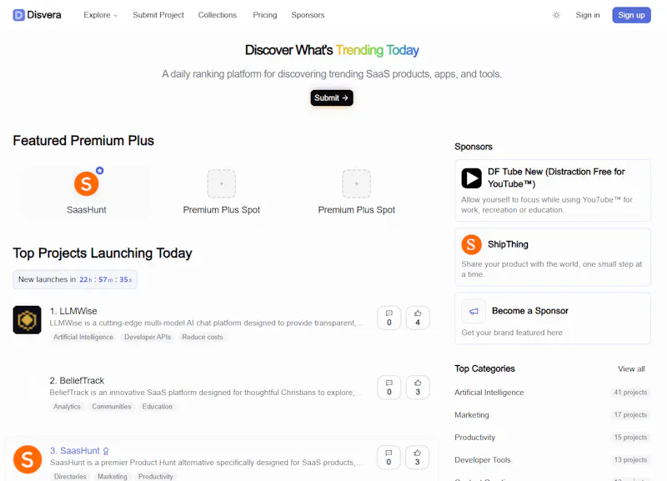Click the DF Tube play logo icon
The height and width of the screenshot is (481, 667).
pyautogui.click(x=471, y=178)
